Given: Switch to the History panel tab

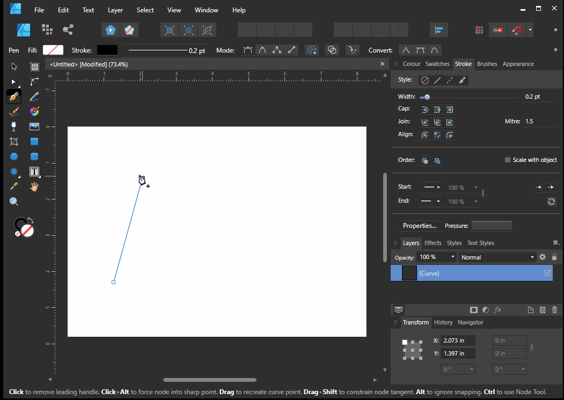Looking at the screenshot, I should [x=443, y=322].
